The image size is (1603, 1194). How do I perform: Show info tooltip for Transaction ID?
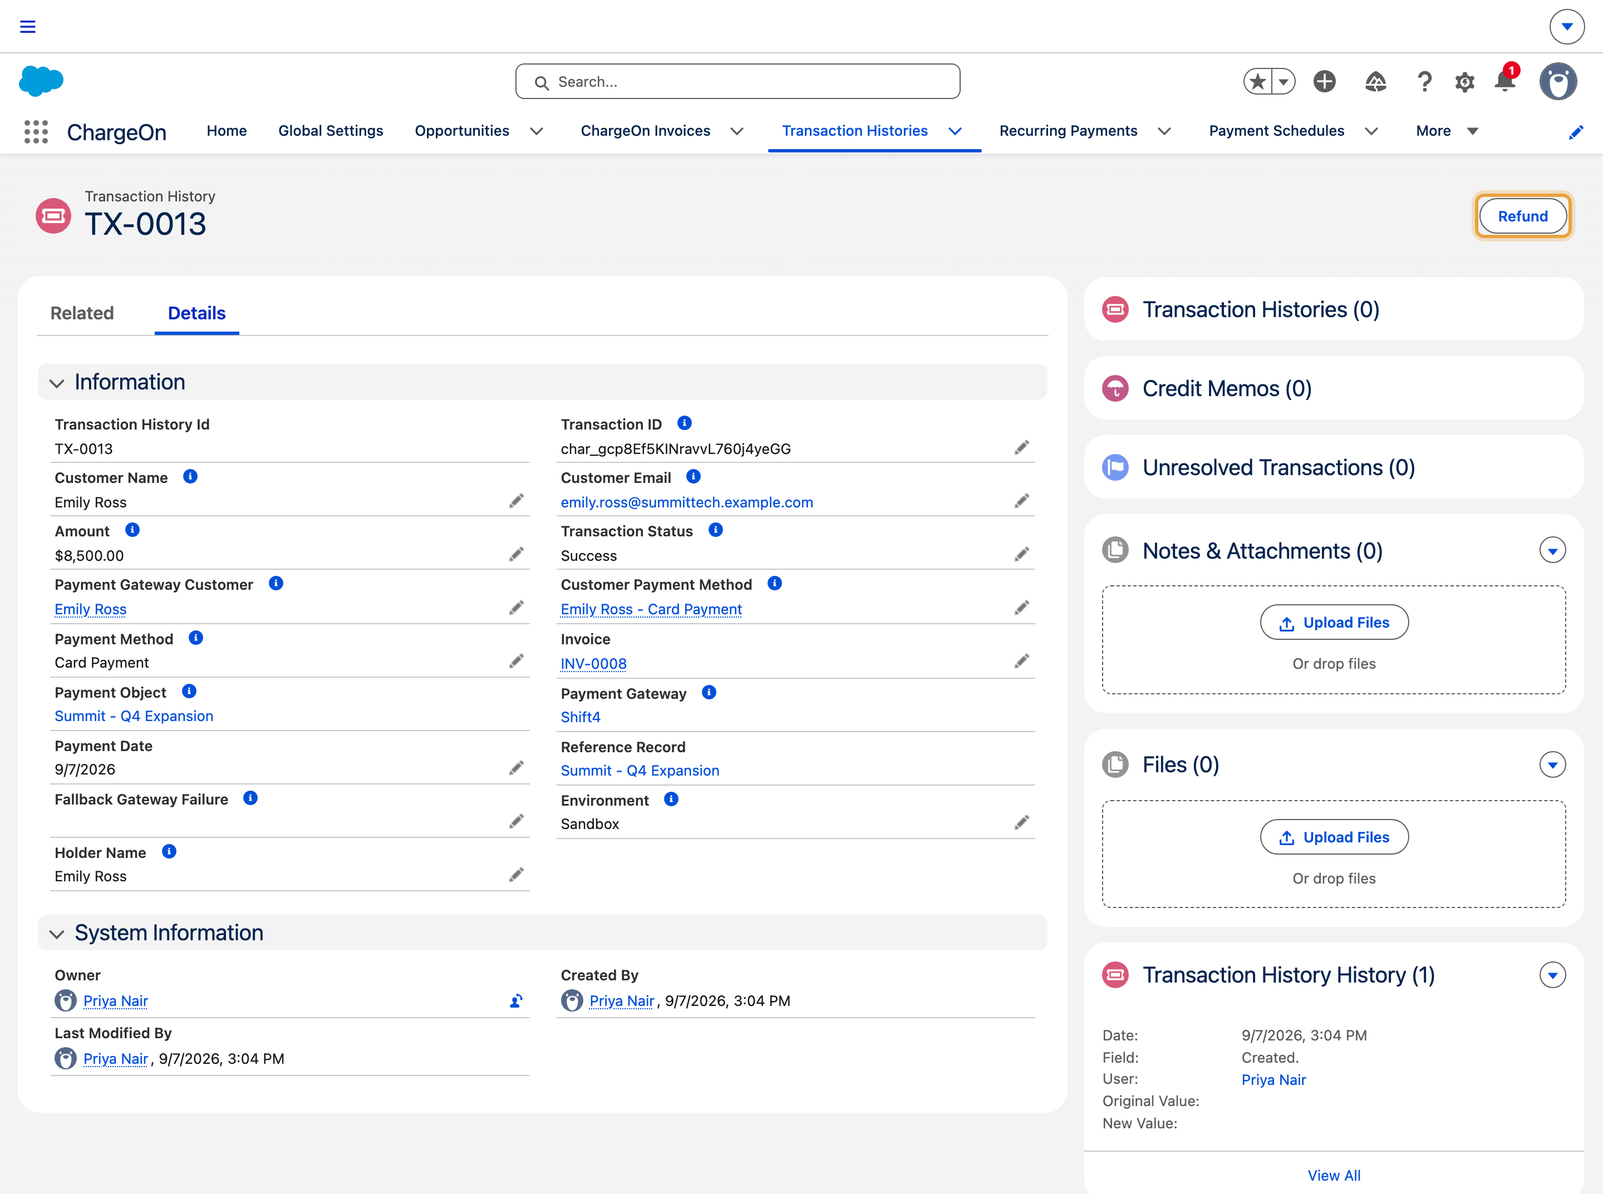click(684, 423)
